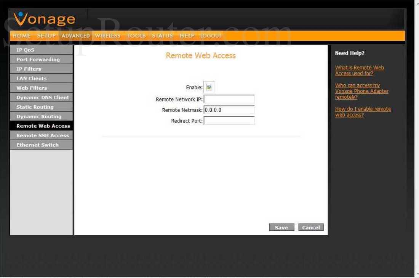Viewport: 419px width, 278px height.
Task: Open the HOME menu
Action: point(21,35)
